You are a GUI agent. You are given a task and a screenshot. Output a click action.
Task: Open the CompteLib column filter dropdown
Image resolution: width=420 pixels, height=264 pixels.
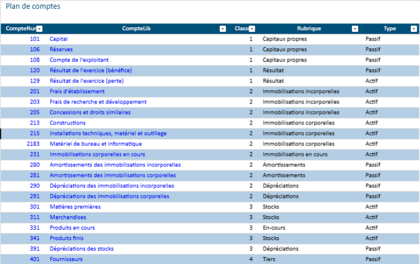[223, 28]
